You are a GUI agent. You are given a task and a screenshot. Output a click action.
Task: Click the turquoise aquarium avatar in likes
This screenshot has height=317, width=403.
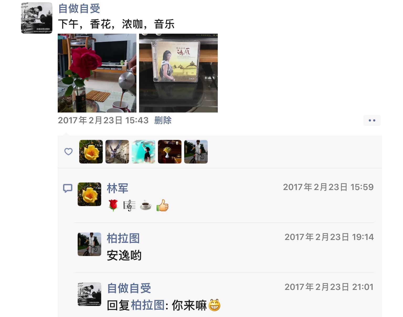tap(144, 152)
